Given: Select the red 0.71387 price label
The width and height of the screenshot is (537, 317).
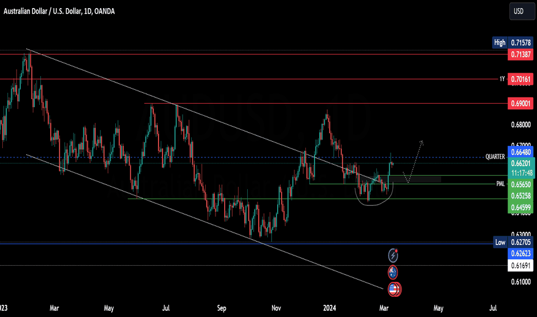Looking at the screenshot, I should click(520, 55).
